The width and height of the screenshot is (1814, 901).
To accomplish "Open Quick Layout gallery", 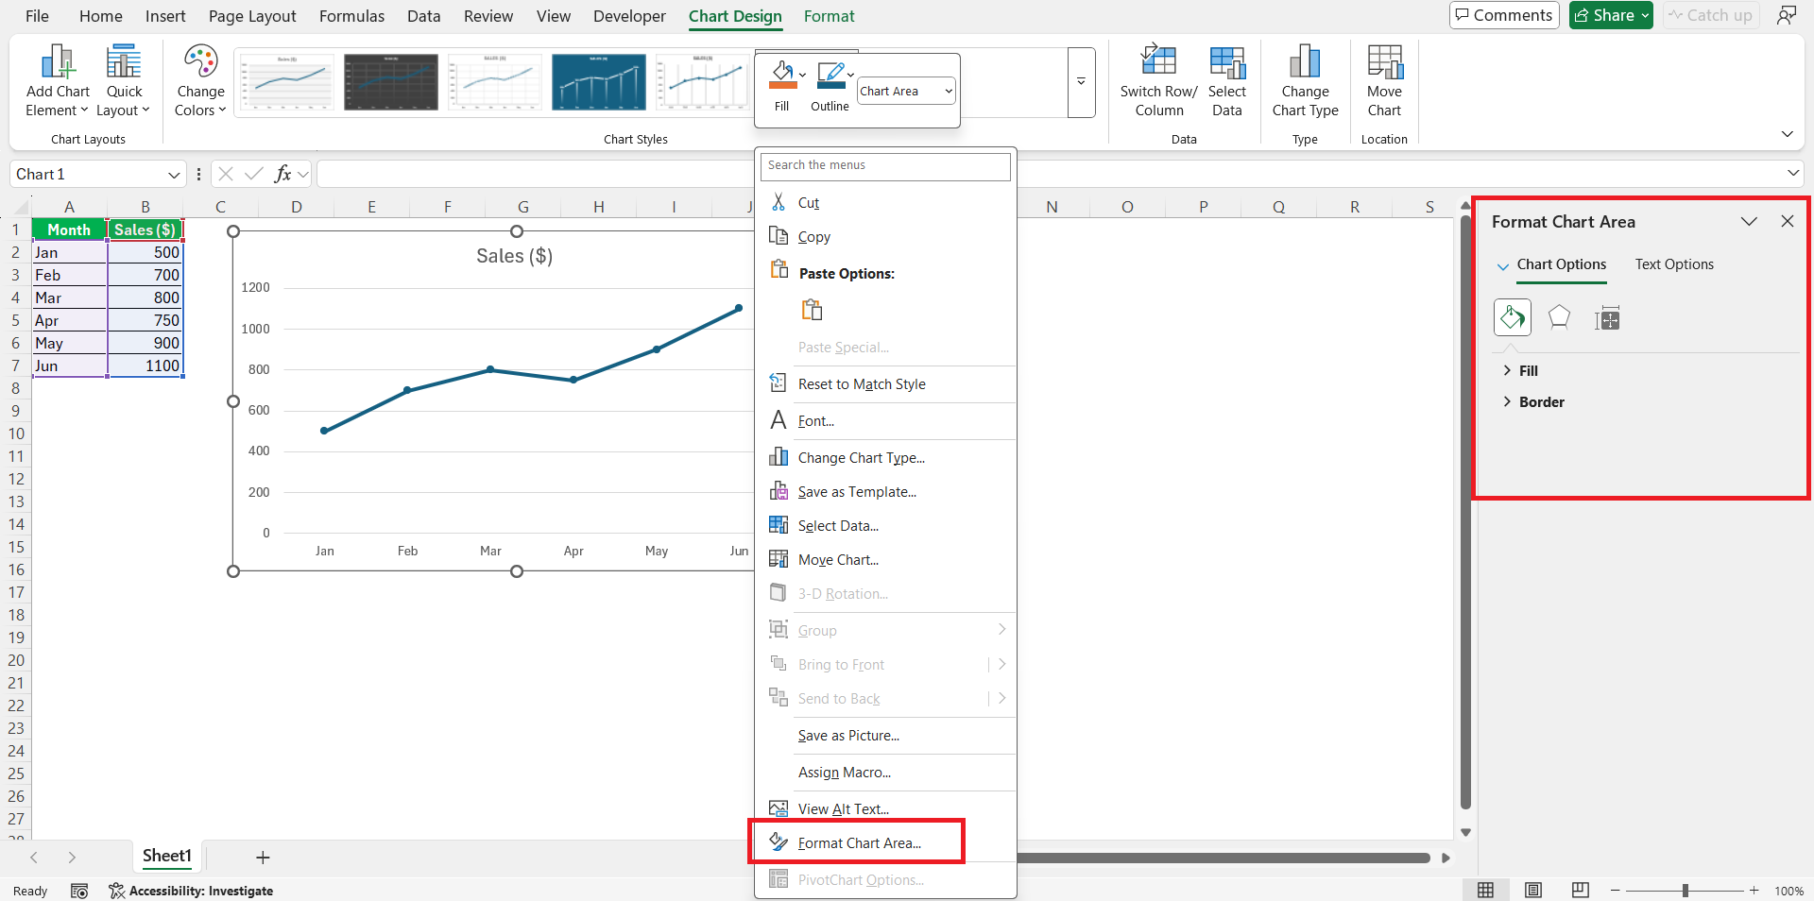I will point(124,81).
